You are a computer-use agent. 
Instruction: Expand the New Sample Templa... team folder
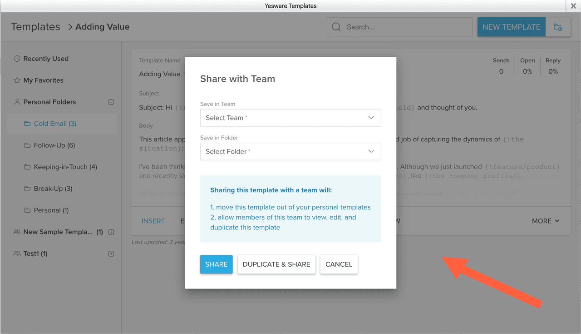[x=111, y=232]
